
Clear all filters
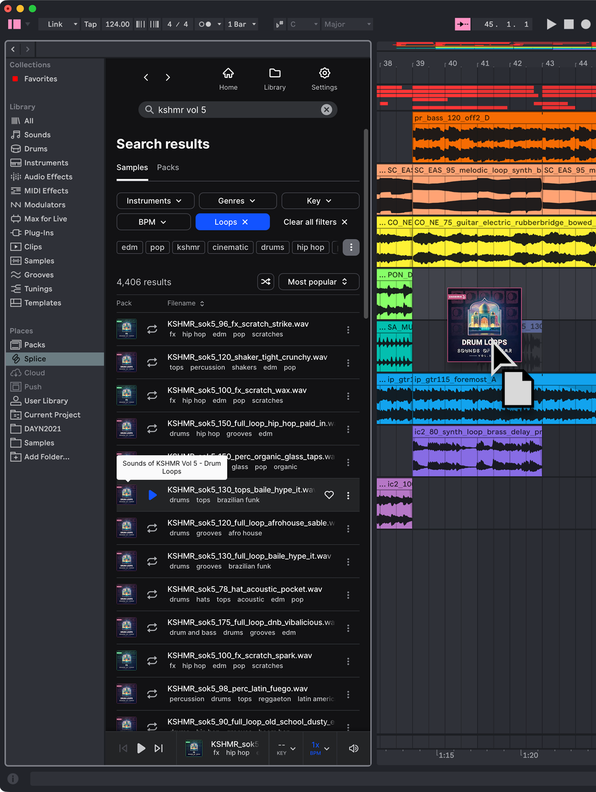tap(315, 222)
